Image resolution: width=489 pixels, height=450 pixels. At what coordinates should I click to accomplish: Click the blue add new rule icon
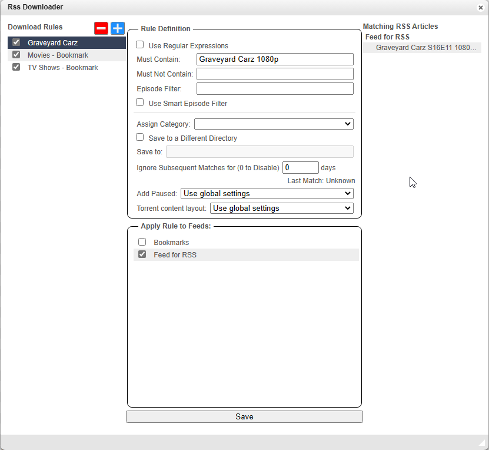(x=118, y=28)
